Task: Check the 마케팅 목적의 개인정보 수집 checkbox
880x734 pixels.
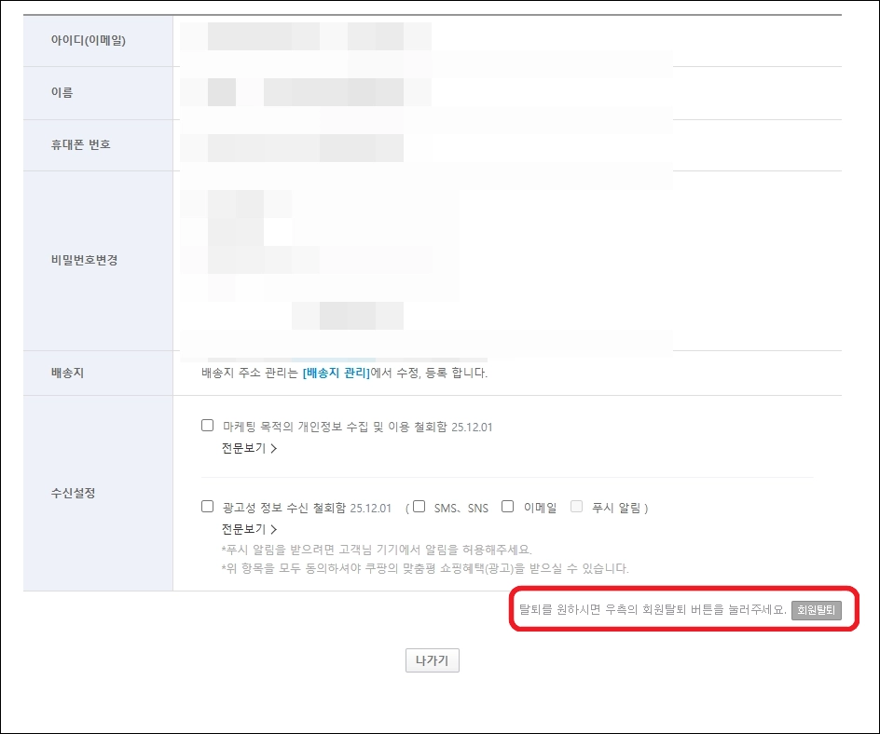Action: click(207, 427)
